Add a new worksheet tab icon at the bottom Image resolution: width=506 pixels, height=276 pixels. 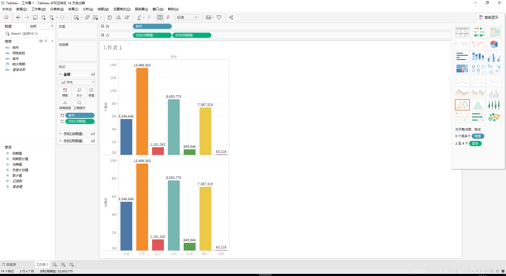tap(55, 264)
